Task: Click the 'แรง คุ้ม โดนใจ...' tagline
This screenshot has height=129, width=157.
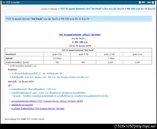Action: pyautogui.click(x=79, y=38)
